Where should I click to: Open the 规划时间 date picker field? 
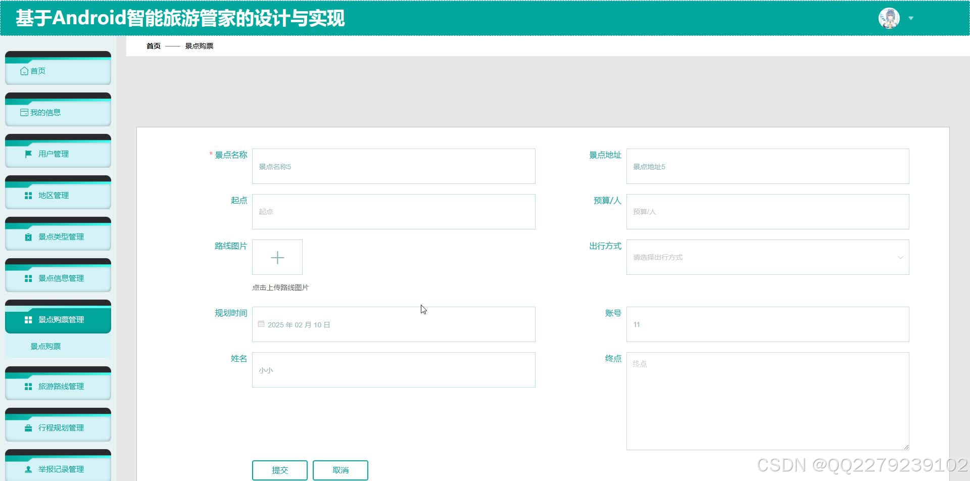[394, 324]
